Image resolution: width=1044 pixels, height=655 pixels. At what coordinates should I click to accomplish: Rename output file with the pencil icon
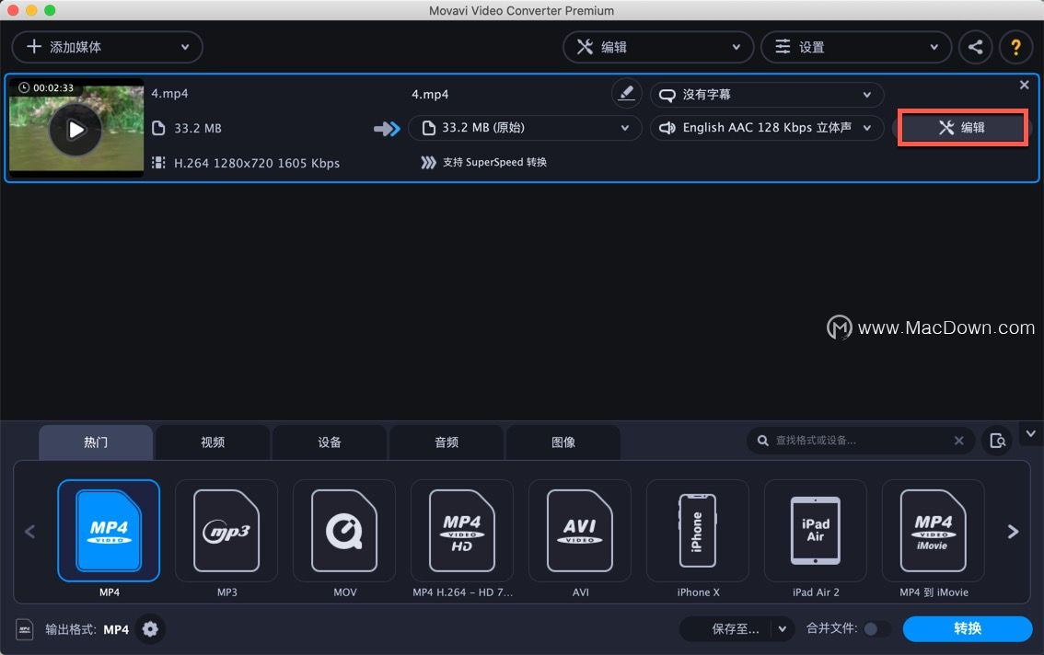click(x=627, y=93)
